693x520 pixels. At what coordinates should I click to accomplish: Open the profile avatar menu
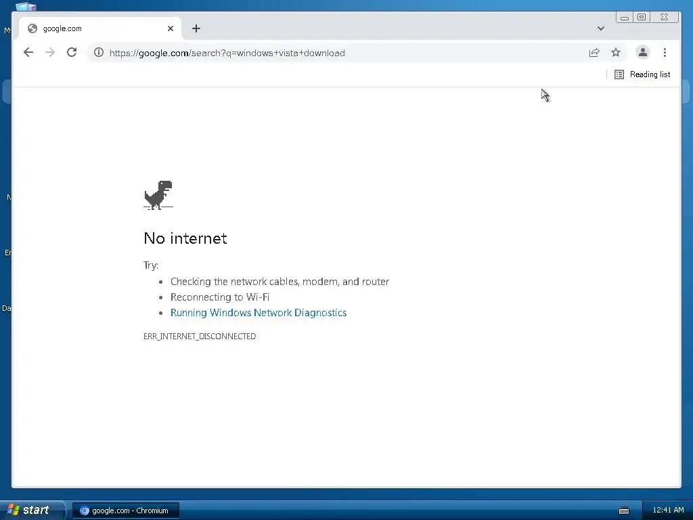coord(643,53)
